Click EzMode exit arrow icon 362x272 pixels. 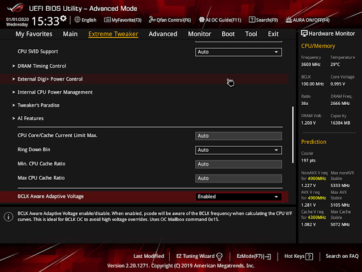pos(268,257)
